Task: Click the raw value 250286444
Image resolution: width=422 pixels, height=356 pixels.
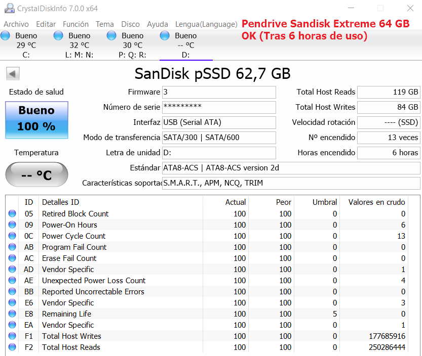Action: click(387, 347)
